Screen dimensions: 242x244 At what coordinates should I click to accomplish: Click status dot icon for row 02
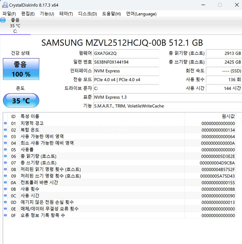click(x=5, y=130)
